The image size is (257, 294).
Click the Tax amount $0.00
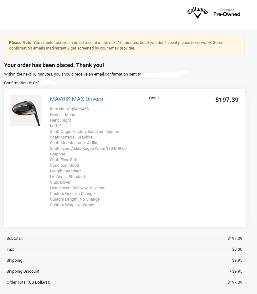(x=237, y=249)
